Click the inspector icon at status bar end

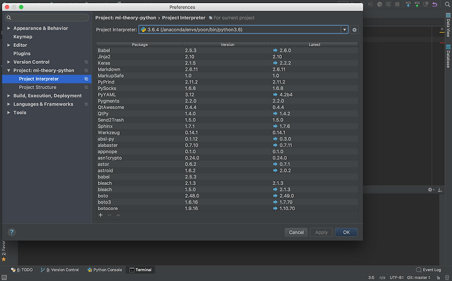coord(447,277)
